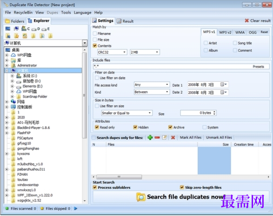Click the folder icon with picture overlay
Viewport: 273px width, 216px height.
pos(42,36)
